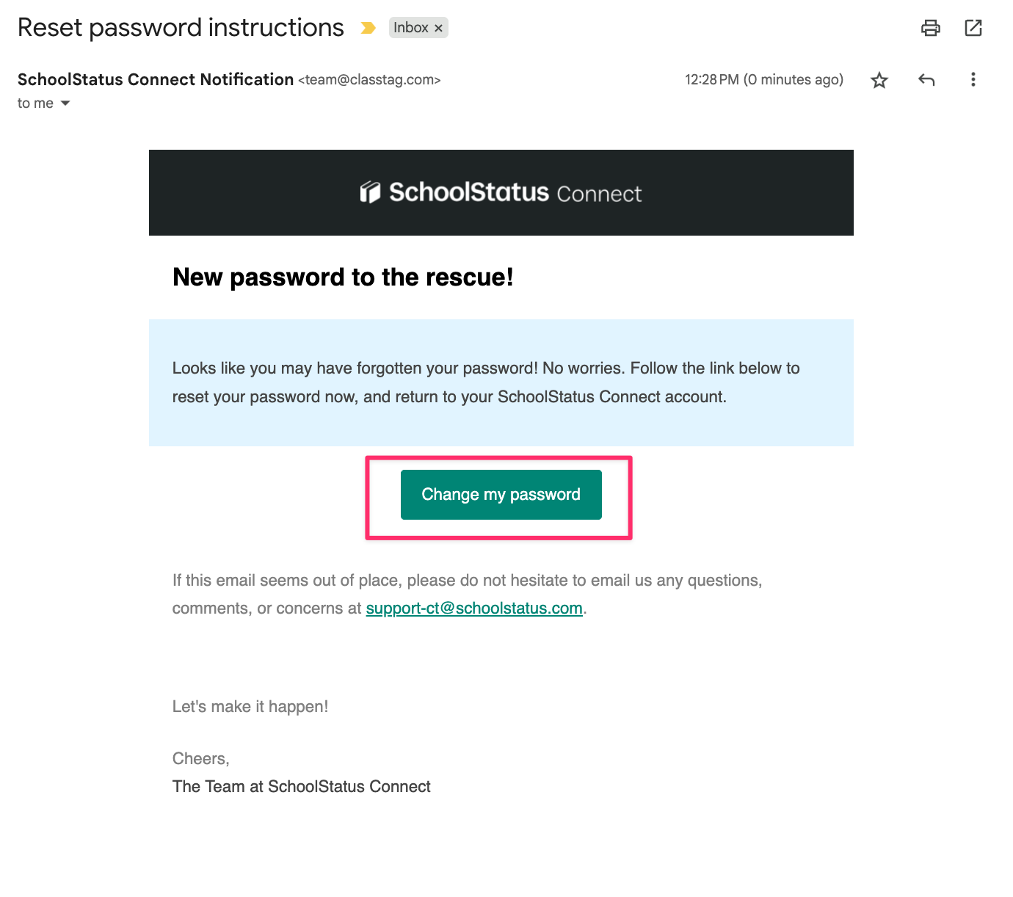Reply to the SchoolStatus Connect email
The height and width of the screenshot is (897, 1013).
pos(926,80)
